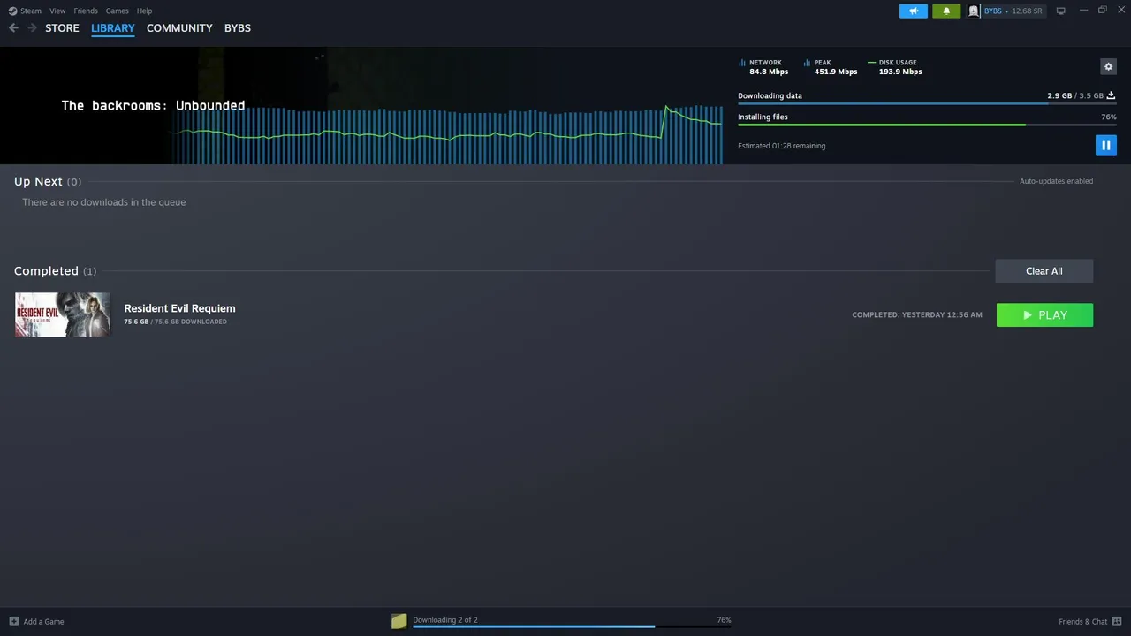Click the BYBS avatar picture
1131x636 pixels.
point(974,11)
